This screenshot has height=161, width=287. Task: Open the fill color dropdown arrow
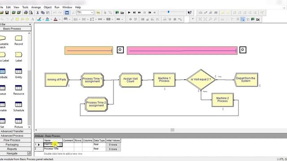[51, 19]
